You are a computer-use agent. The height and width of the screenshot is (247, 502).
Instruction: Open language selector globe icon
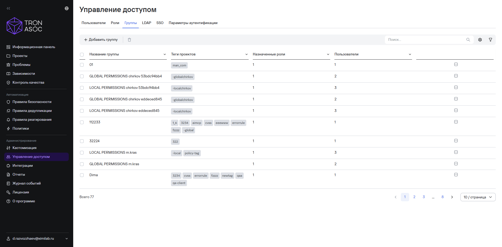pos(67,8)
